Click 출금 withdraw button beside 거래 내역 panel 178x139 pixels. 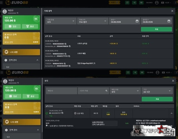click(30, 26)
